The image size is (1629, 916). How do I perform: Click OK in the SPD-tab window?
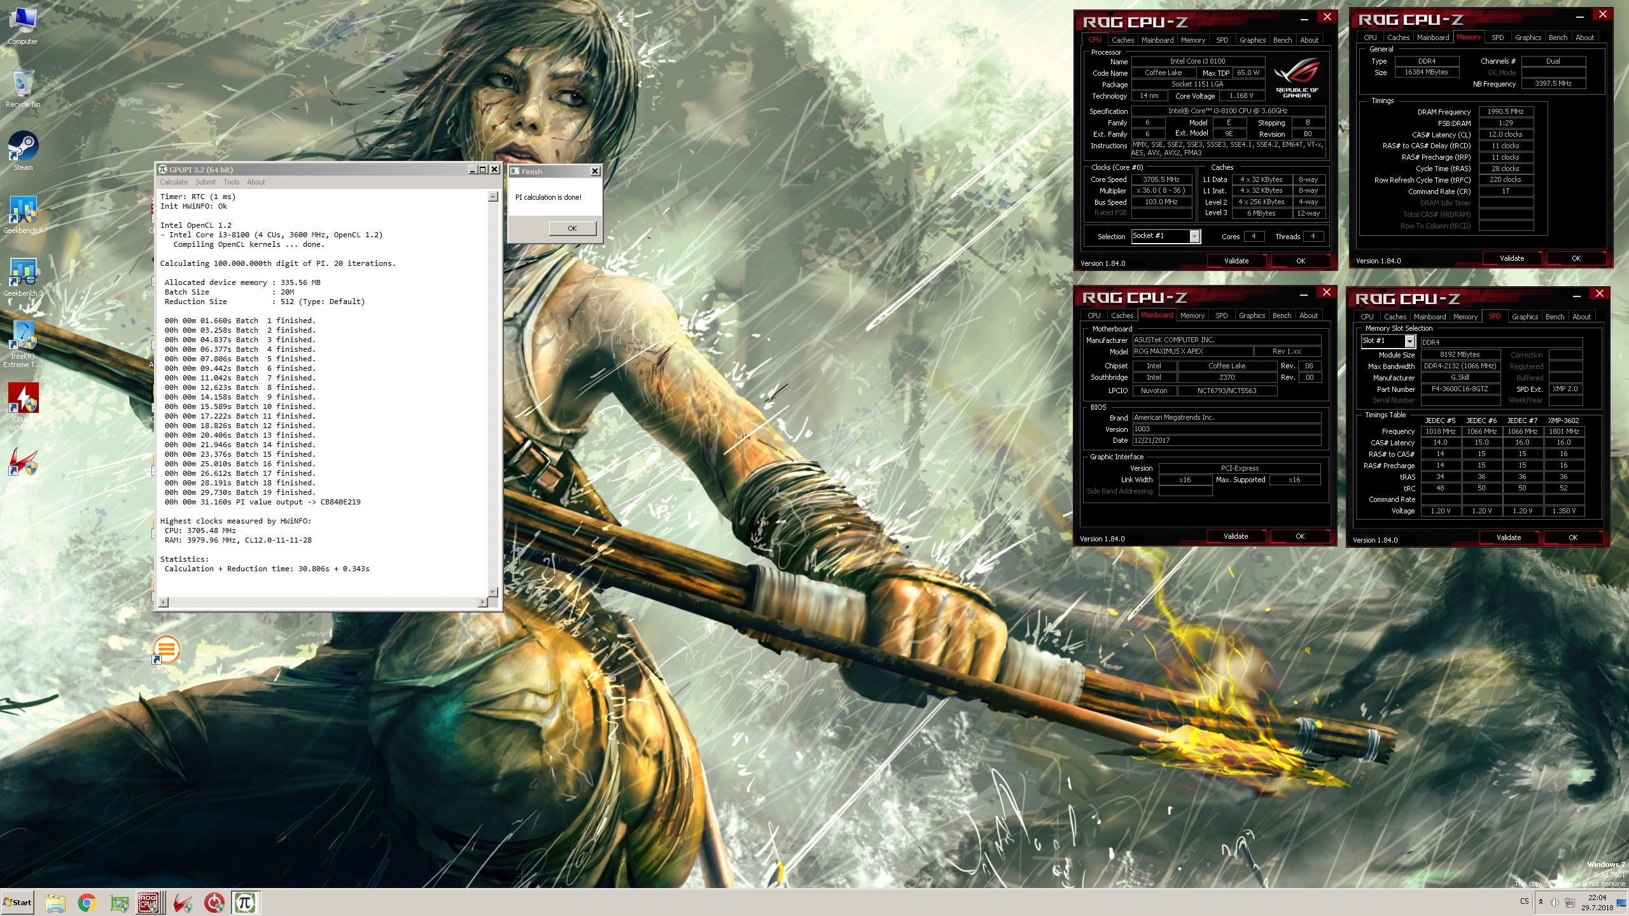(x=1573, y=538)
